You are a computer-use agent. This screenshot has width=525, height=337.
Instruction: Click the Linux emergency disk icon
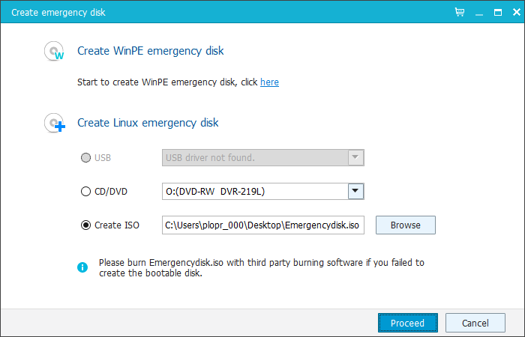coord(55,123)
